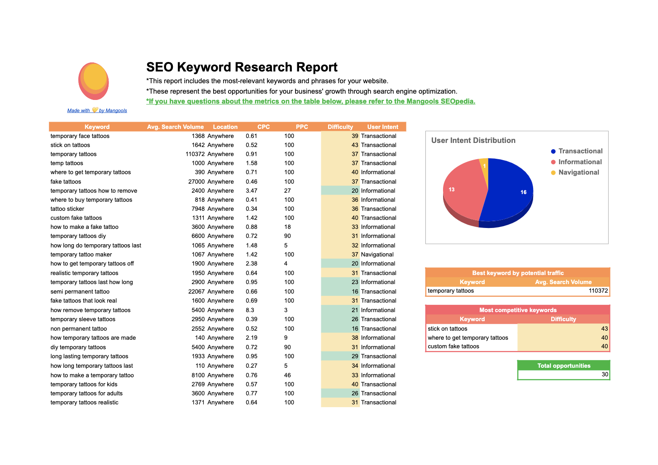Select the yellow pie slice labeled 1
Viewport: 658px width, 465px height.
(x=484, y=170)
